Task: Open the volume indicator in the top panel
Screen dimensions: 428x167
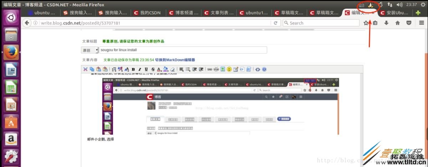Action: [399, 5]
